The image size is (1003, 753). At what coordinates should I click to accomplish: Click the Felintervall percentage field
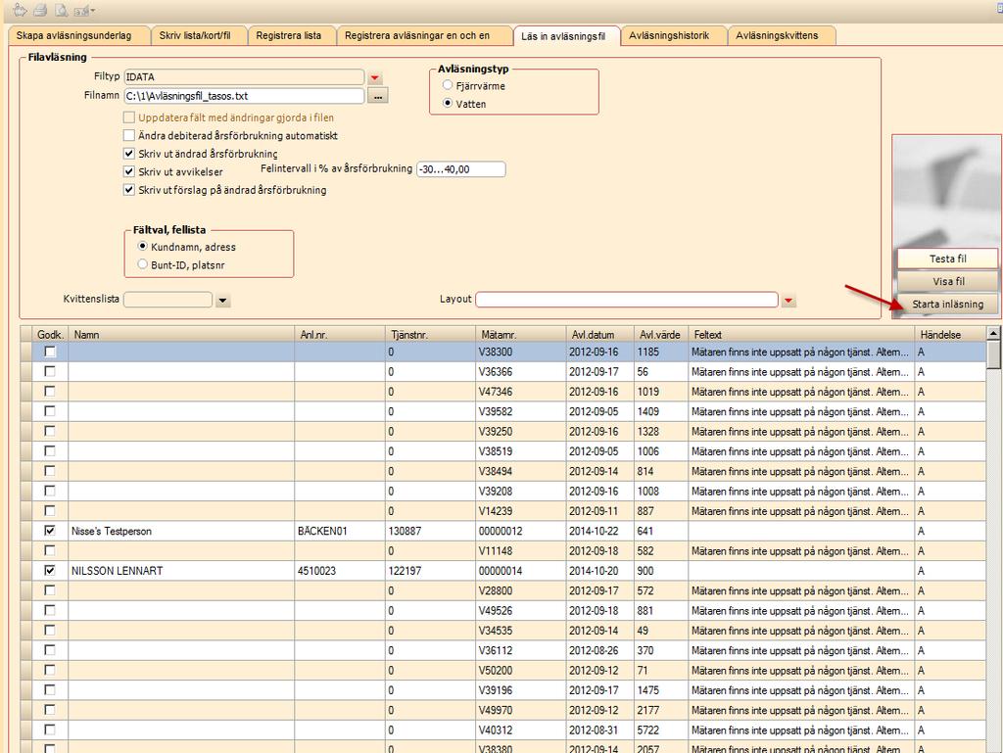pyautogui.click(x=460, y=169)
